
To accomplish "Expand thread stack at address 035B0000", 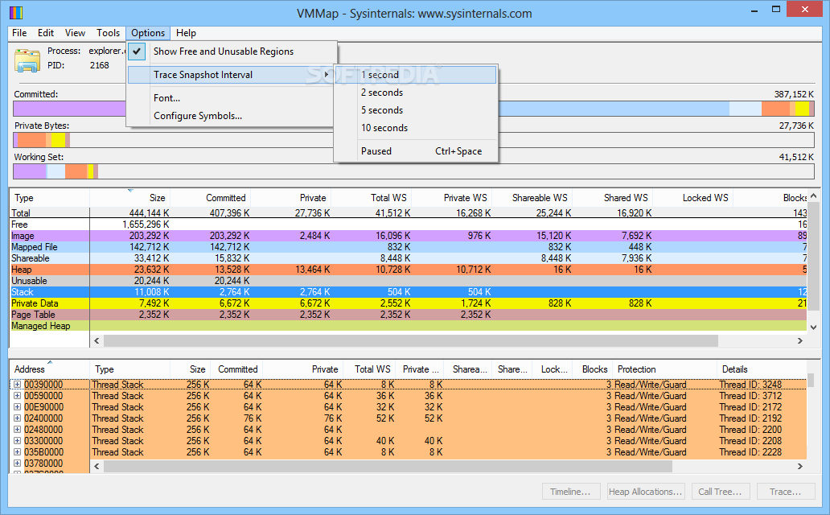I will coord(17,452).
